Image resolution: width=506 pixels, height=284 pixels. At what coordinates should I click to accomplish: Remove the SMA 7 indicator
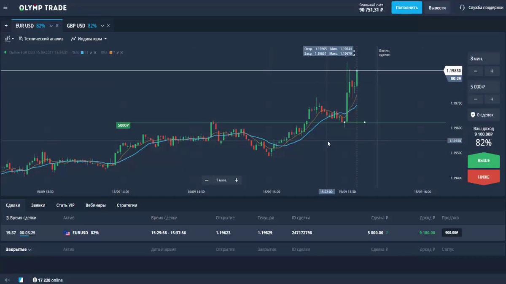click(x=122, y=53)
